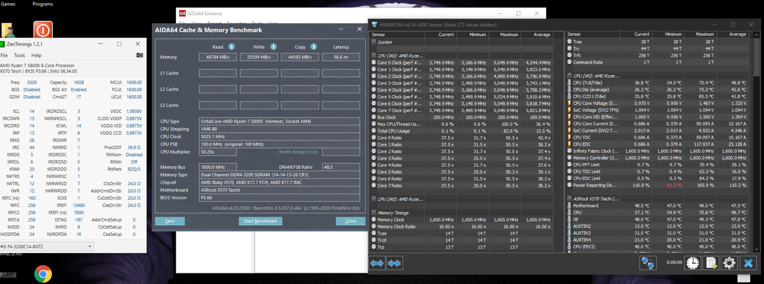Viewport: 764px width, 284px height.
Task: Open HWiNFO sensor settings gear icon
Action: (729, 263)
